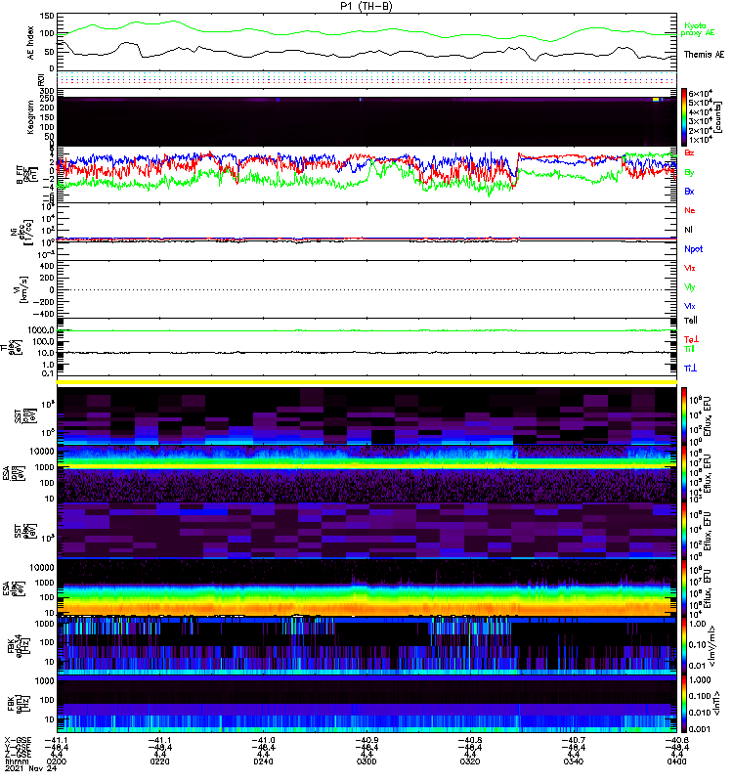733x782 pixels.
Task: Click the 1000.0 tick on the Ti axis
Action: (x=41, y=330)
